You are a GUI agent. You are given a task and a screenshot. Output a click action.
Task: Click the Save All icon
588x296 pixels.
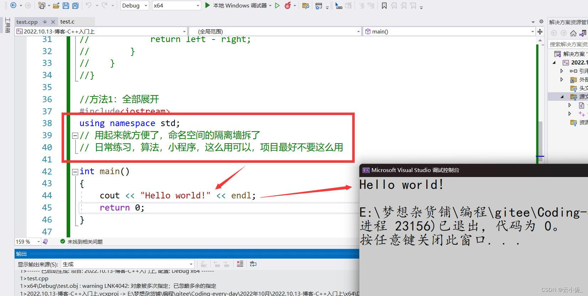pos(75,5)
